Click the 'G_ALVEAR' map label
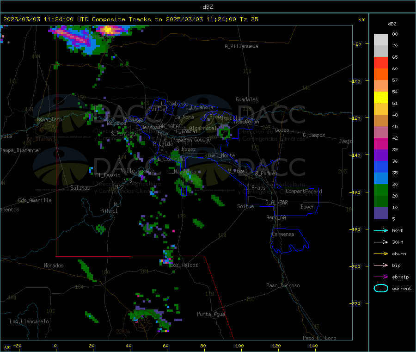 point(276,203)
